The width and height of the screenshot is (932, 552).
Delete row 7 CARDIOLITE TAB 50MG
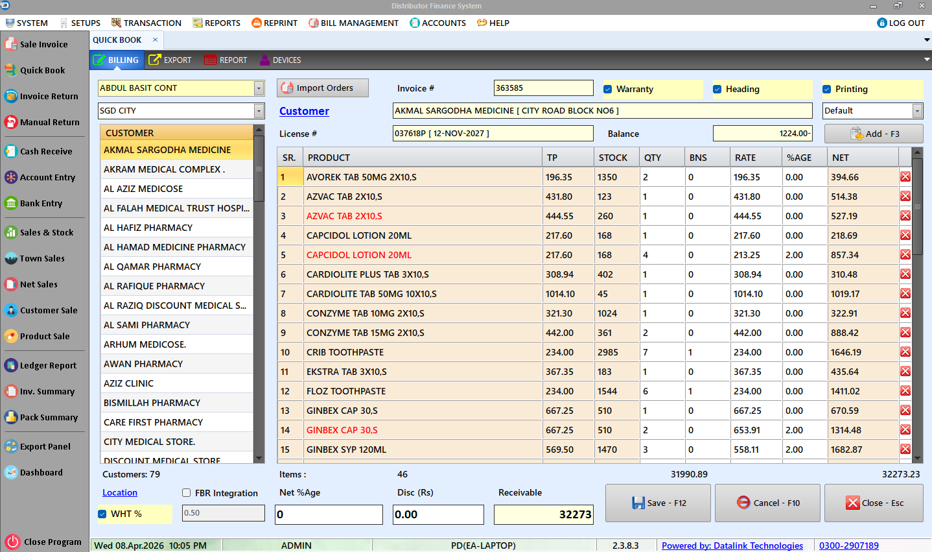pyautogui.click(x=905, y=293)
